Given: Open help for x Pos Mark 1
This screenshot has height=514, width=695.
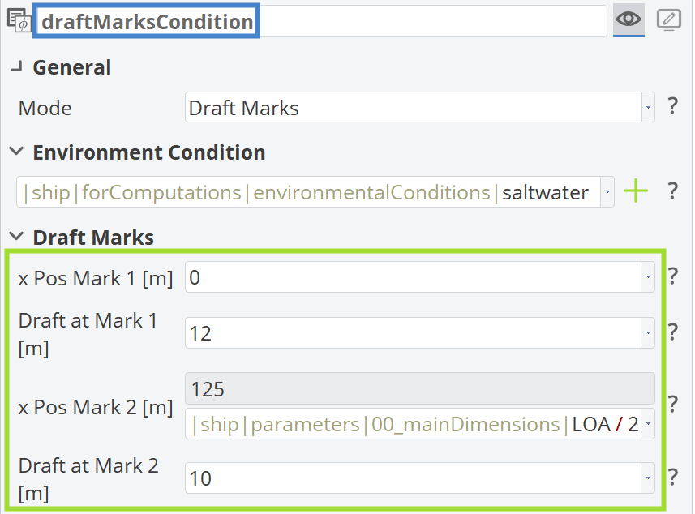Looking at the screenshot, I should pyautogui.click(x=672, y=276).
